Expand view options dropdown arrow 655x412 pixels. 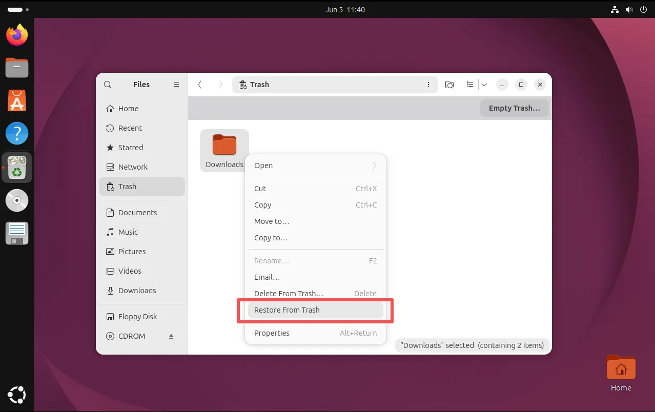point(484,85)
